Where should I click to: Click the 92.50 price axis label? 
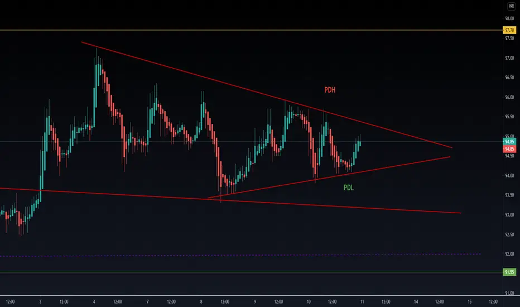509,234
